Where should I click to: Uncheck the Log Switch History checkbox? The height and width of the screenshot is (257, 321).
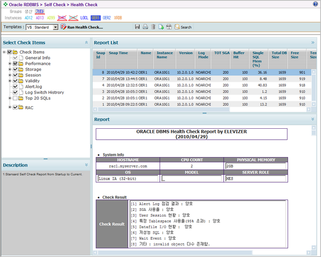point(15,92)
